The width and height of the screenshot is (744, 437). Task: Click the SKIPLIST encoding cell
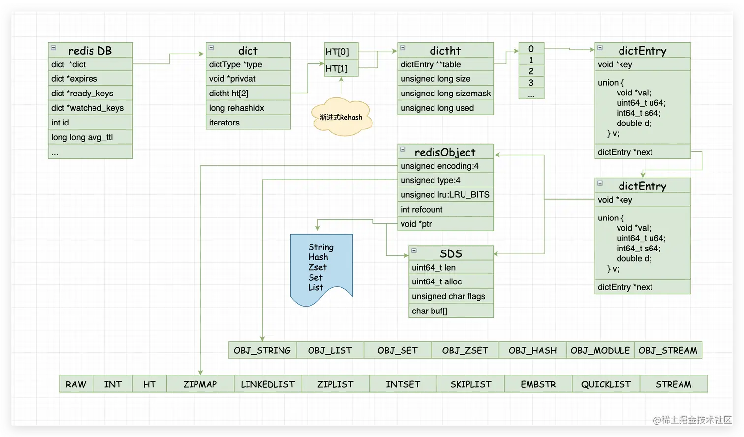click(x=471, y=384)
